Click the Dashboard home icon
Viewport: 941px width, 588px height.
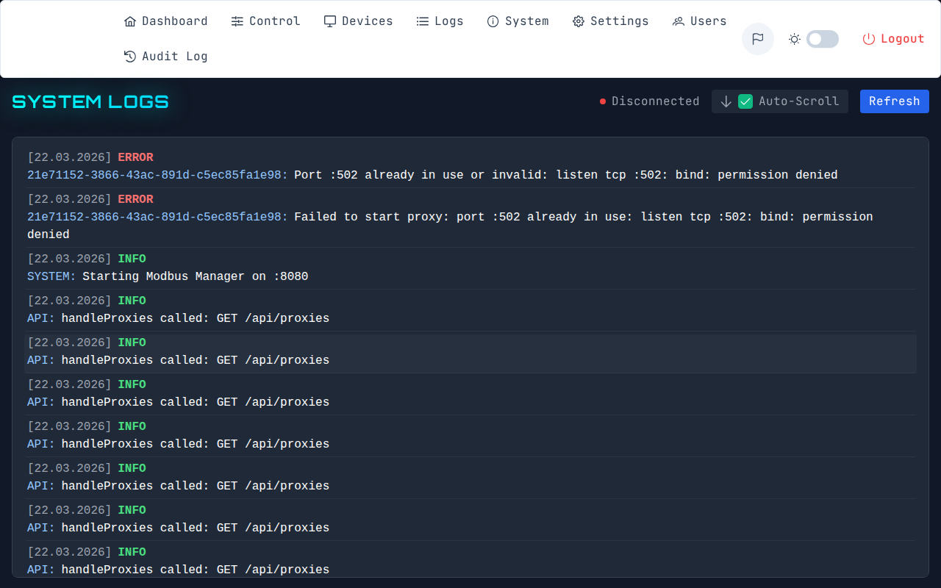(x=130, y=21)
